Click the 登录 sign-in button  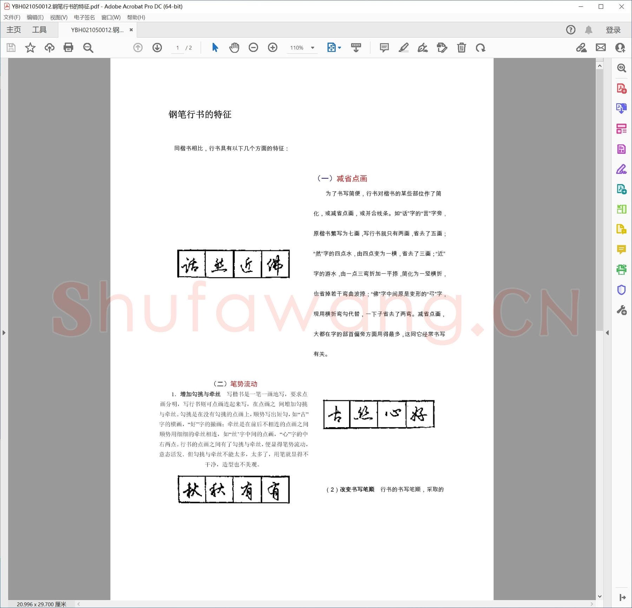(x=613, y=30)
